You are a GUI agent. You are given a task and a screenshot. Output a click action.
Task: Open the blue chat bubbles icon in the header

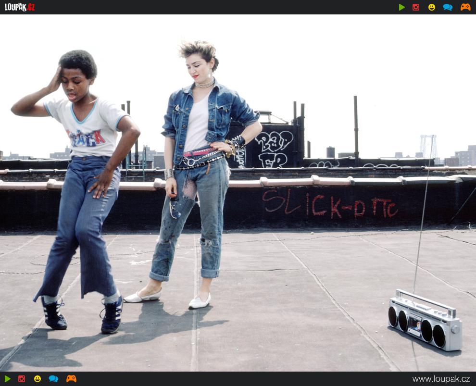coord(448,7)
